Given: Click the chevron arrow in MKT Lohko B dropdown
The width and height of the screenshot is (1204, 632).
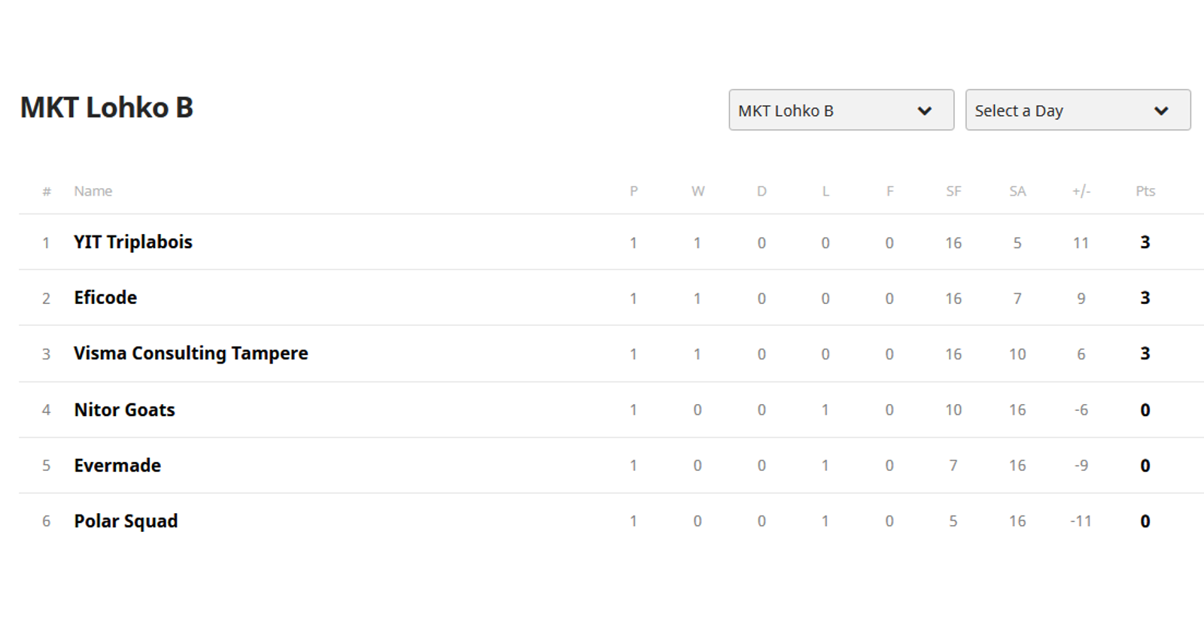Looking at the screenshot, I should tap(925, 111).
